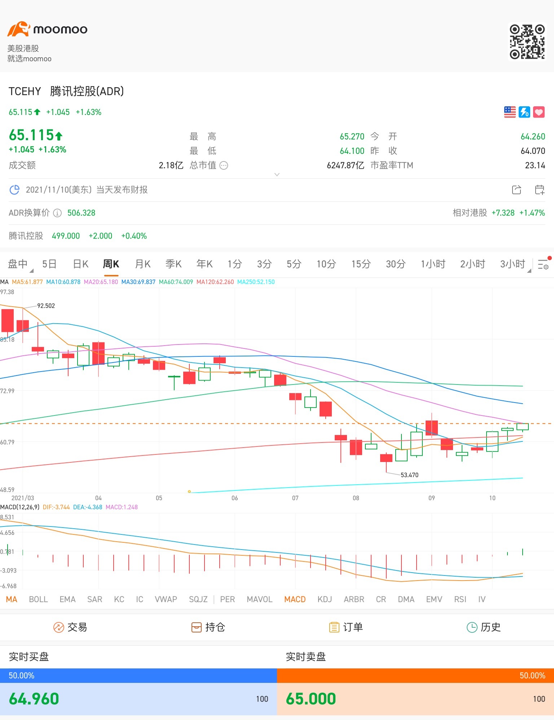The image size is (554, 720).
Task: Select the 3分 interval
Action: pyautogui.click(x=264, y=264)
